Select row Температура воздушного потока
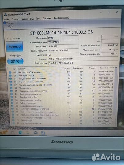 [62, 109]
